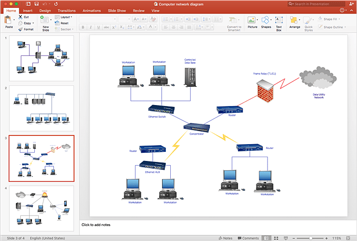357x241 pixels.
Task: Click the Cut scissors icon
Action: [x=20, y=17]
